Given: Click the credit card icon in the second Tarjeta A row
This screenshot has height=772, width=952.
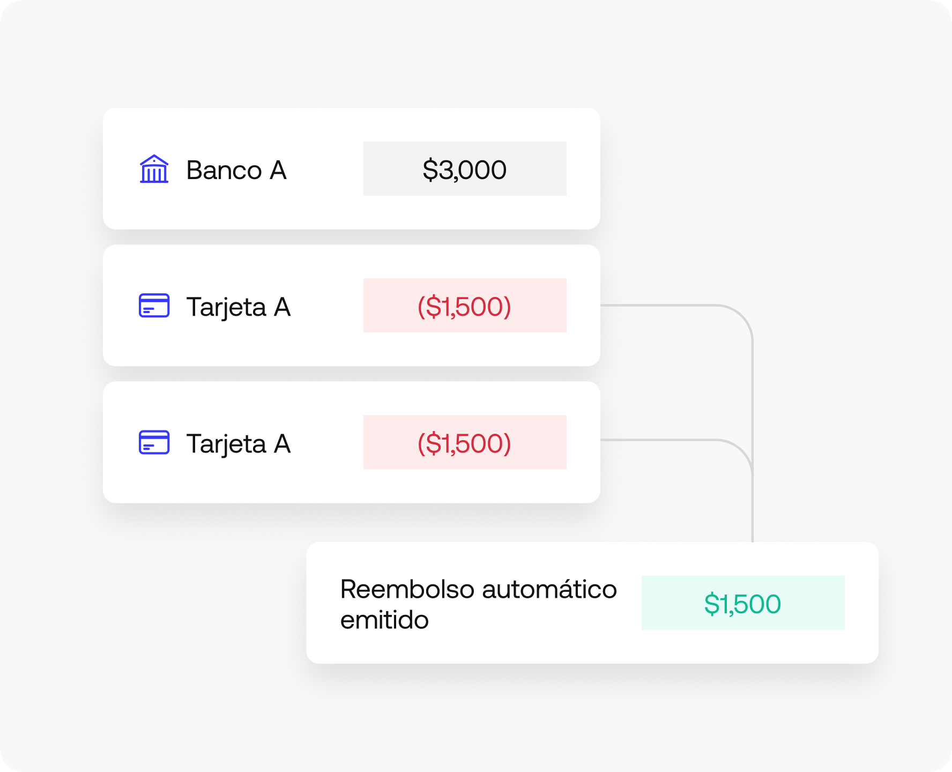Looking at the screenshot, I should pos(154,442).
